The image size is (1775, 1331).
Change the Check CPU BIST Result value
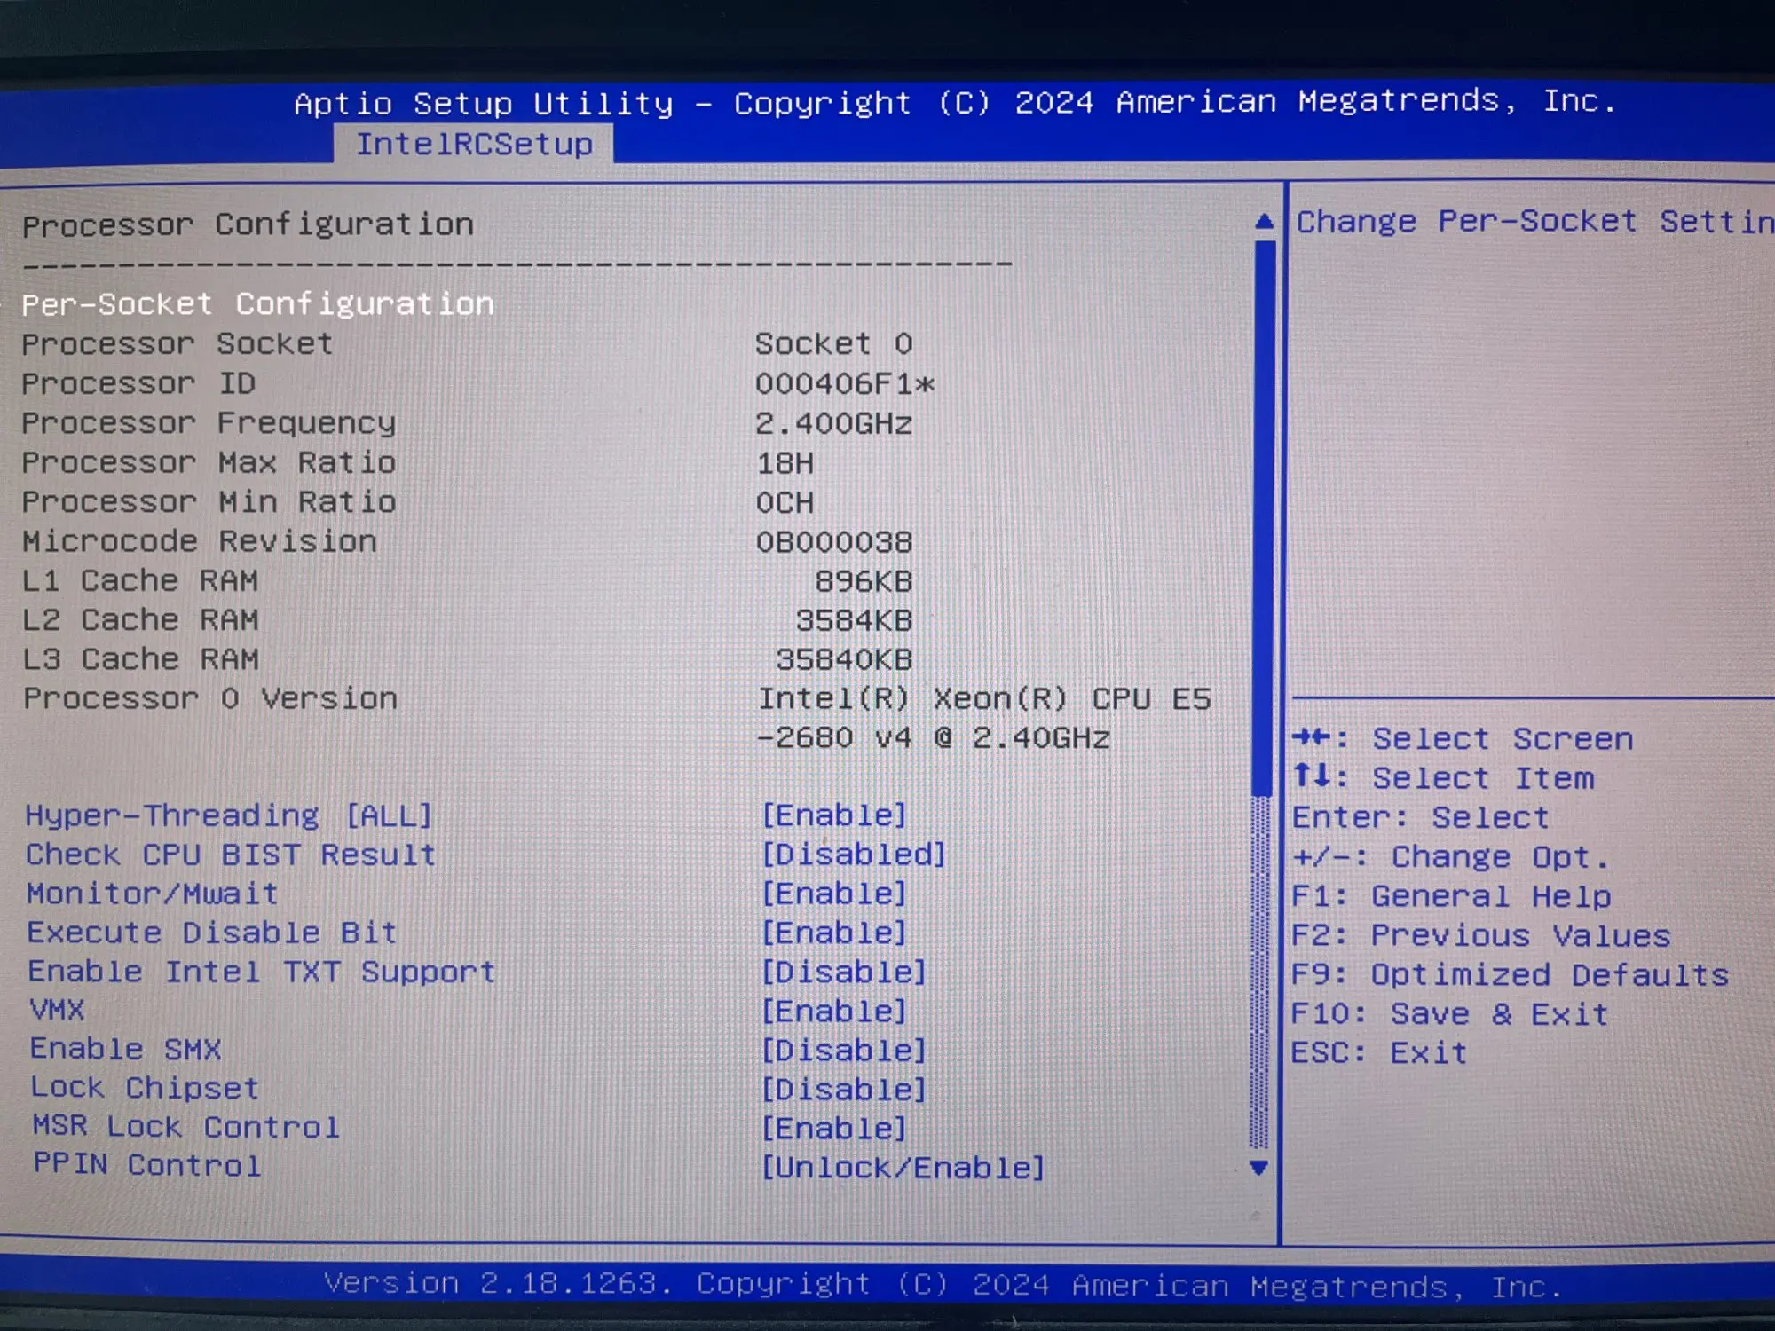(854, 855)
